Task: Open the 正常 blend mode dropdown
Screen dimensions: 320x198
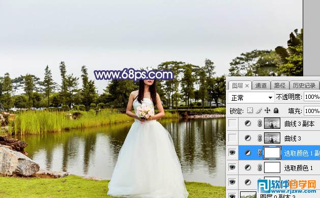Action: coord(251,98)
